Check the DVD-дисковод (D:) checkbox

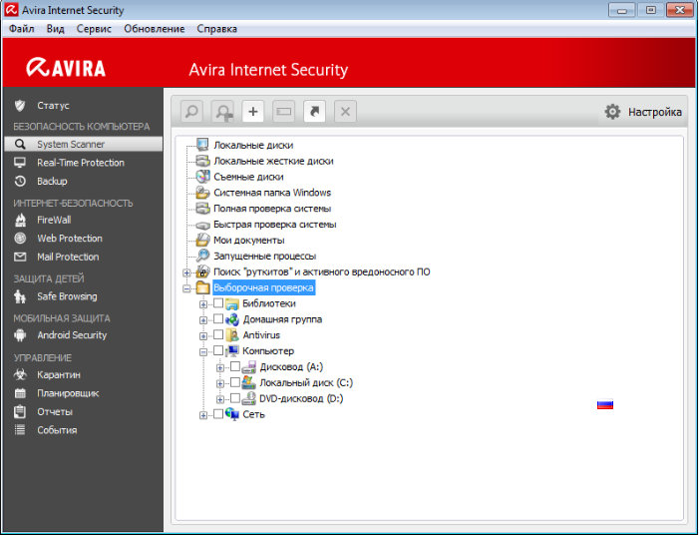[x=235, y=398]
